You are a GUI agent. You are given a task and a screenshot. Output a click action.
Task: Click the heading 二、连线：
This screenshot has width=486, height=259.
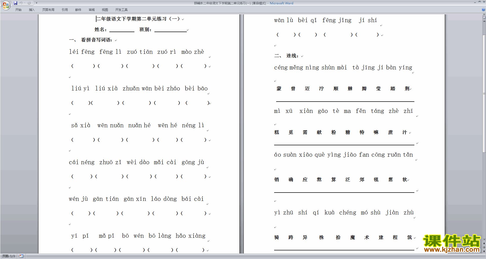[286, 56]
